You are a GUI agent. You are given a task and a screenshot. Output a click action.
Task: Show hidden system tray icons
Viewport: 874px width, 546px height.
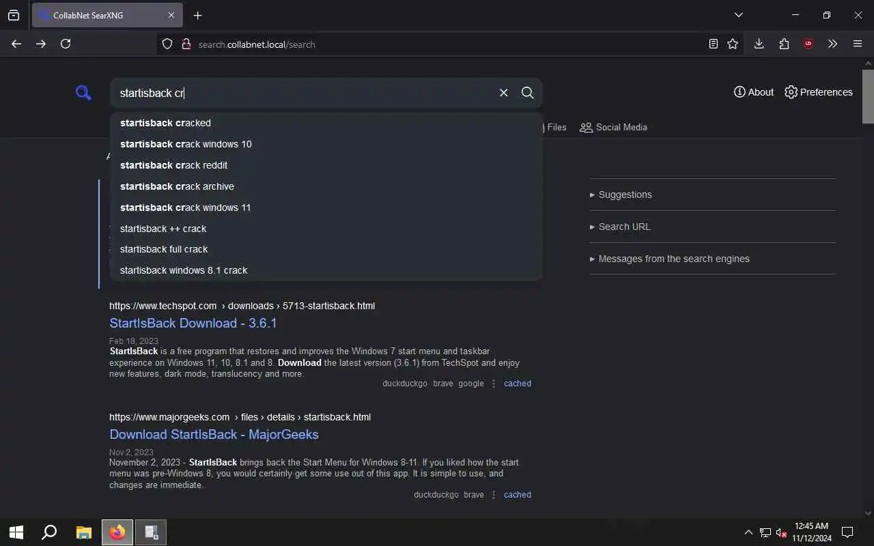pos(748,532)
